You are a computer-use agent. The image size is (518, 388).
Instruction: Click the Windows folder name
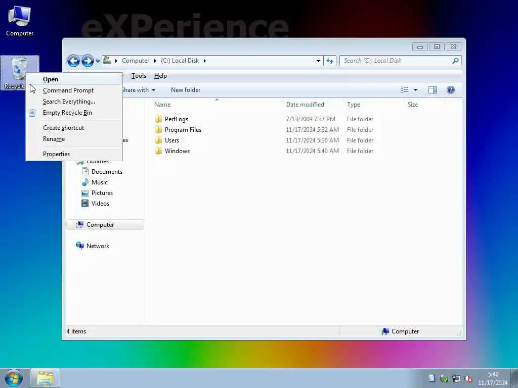(177, 151)
